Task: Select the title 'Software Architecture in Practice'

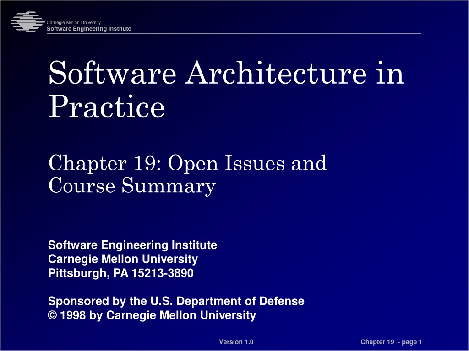Action: (226, 89)
